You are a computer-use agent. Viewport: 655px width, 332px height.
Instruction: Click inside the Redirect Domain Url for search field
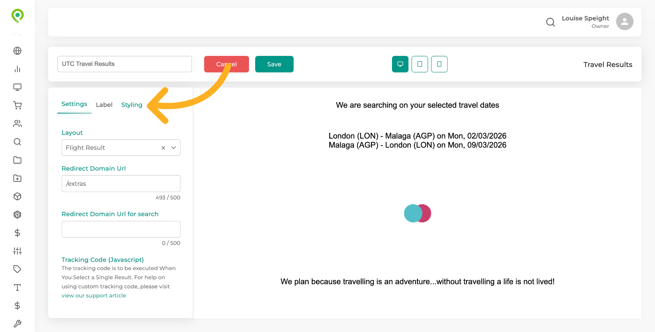[x=121, y=229]
